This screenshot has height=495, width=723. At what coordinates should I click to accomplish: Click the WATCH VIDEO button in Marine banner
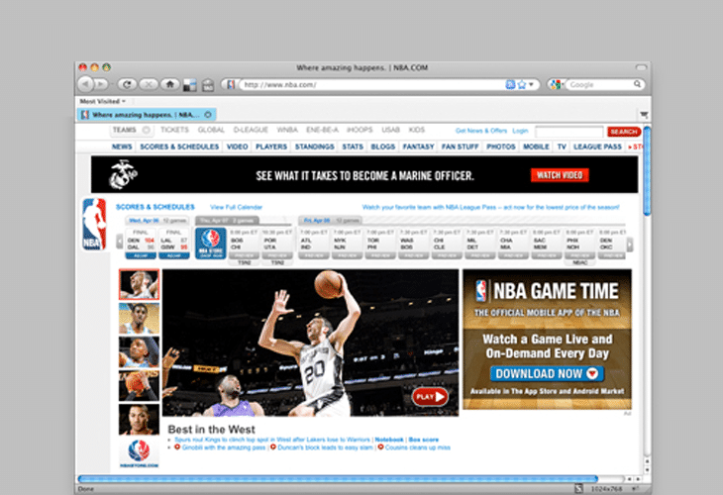click(x=560, y=175)
